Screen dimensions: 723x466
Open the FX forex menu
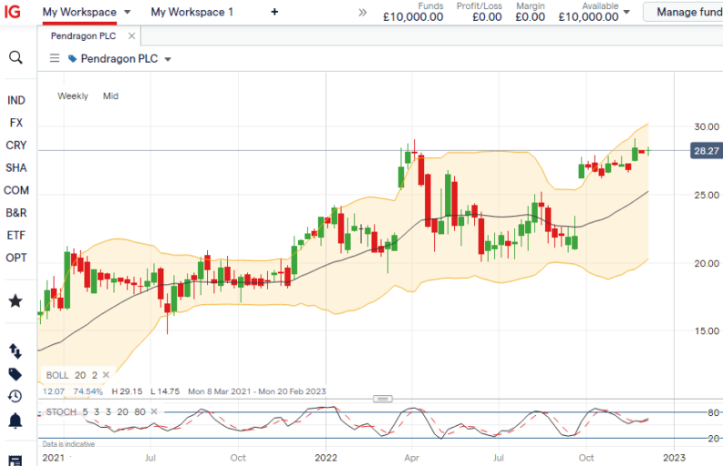pyautogui.click(x=16, y=123)
